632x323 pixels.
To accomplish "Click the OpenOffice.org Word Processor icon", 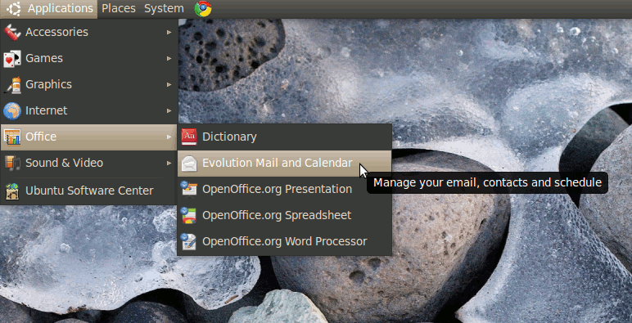I will (189, 242).
